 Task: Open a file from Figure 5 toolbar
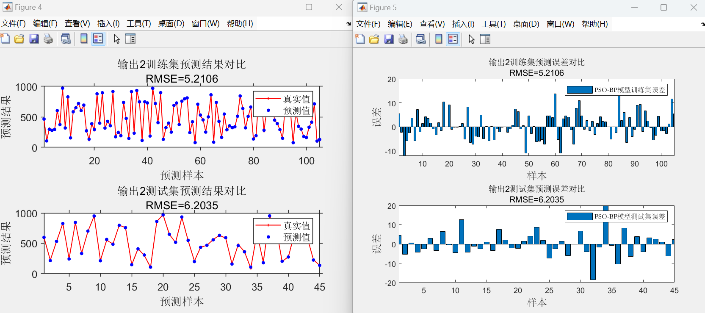(374, 39)
